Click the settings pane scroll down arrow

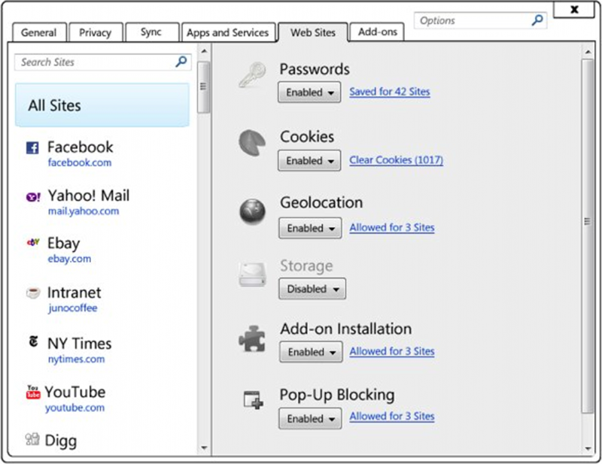click(x=588, y=448)
